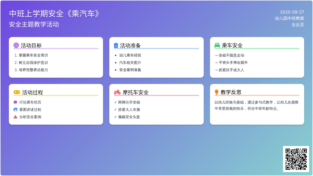Click the green car icon
The width and height of the screenshot is (313, 176).
[217, 45]
